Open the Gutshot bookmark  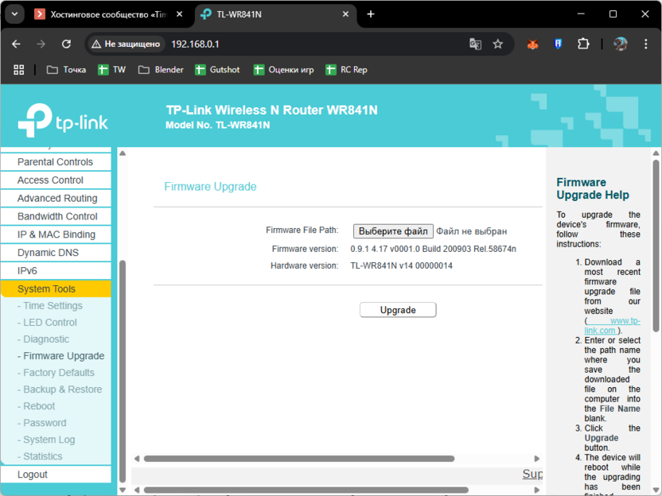[217, 70]
